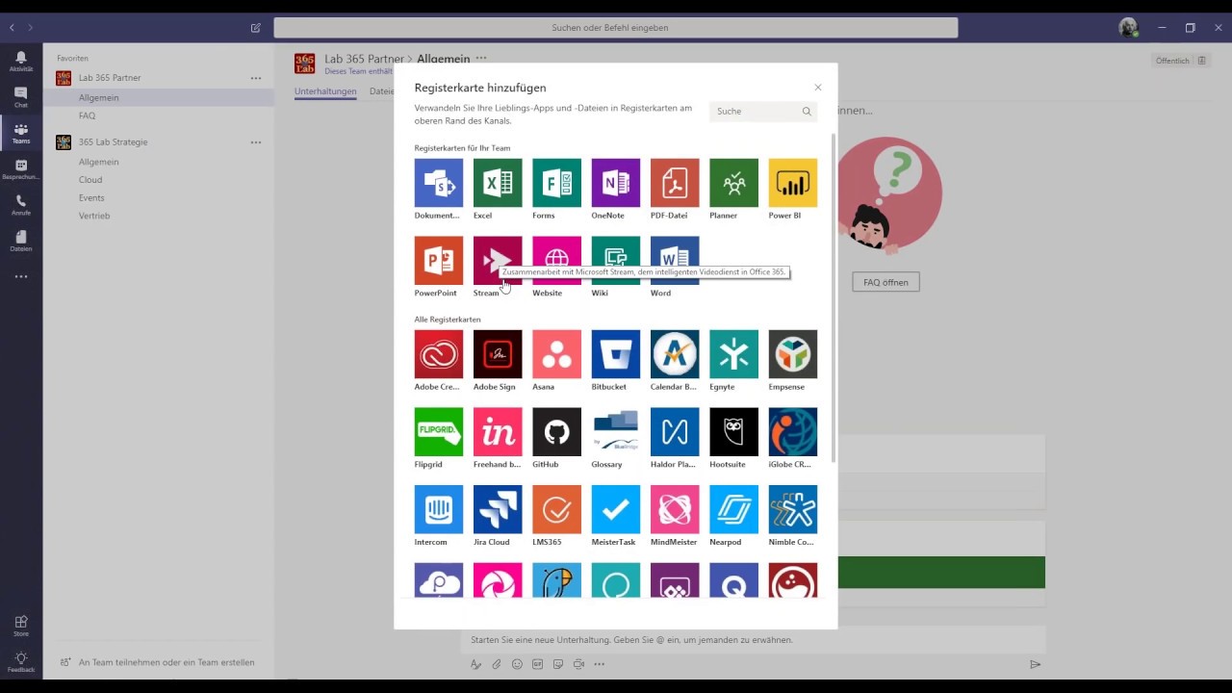Open the Store in the left rail
This screenshot has width=1232, height=693.
(21, 626)
